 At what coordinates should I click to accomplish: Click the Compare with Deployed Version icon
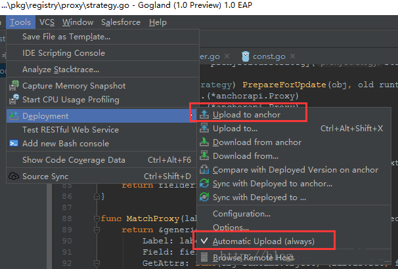tap(204, 170)
